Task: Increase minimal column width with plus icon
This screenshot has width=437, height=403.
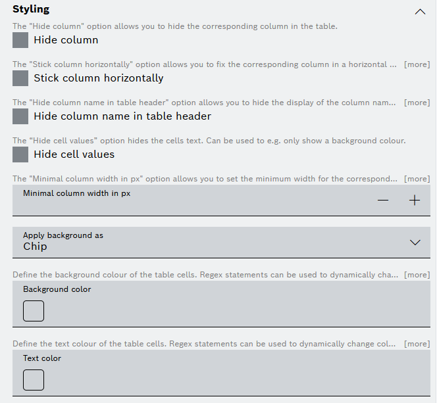Action: click(x=415, y=201)
